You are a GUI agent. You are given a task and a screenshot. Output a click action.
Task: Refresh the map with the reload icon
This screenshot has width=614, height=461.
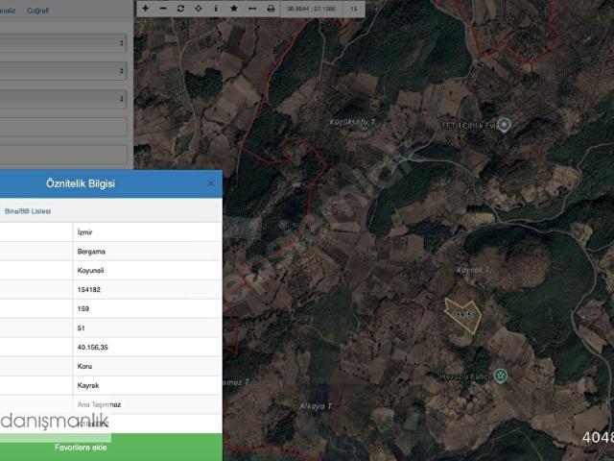tap(180, 9)
